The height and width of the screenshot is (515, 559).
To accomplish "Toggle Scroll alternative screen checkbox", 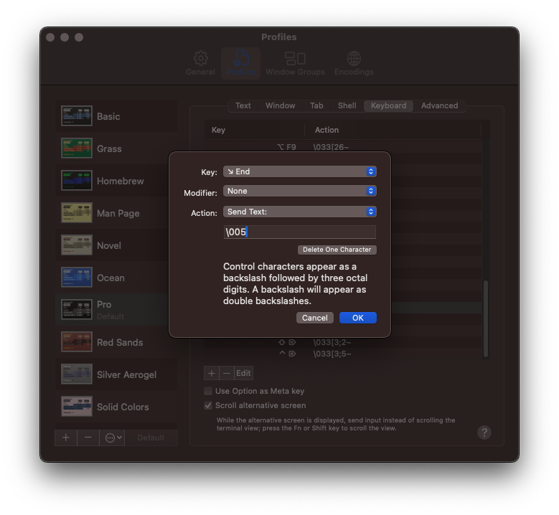I will (208, 405).
